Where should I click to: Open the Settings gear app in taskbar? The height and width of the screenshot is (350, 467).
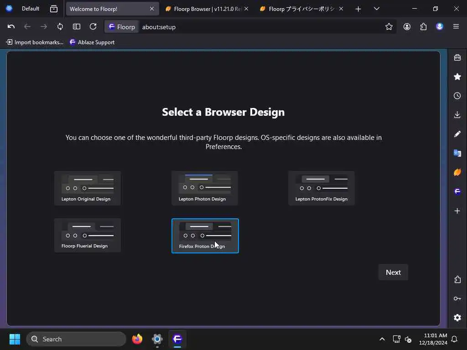(157, 339)
